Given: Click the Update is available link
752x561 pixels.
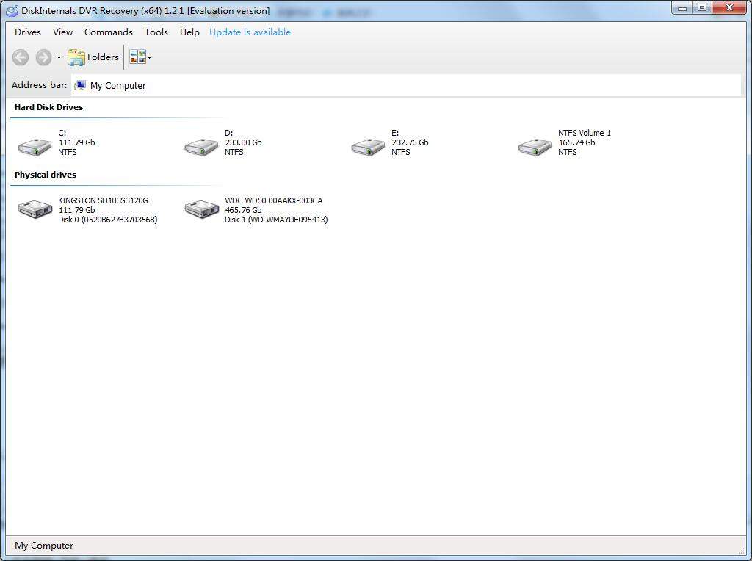Looking at the screenshot, I should click(x=250, y=32).
